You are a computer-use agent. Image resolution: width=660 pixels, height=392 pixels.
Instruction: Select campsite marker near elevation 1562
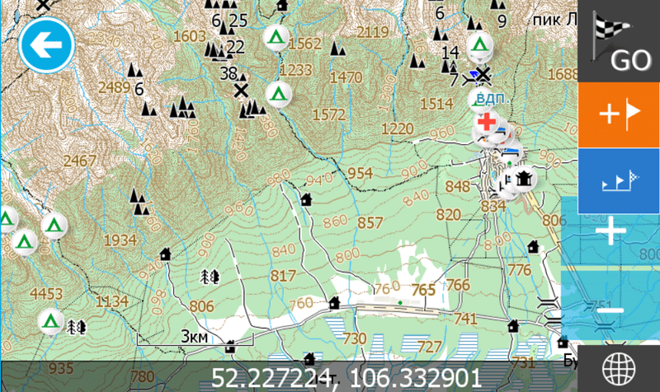coord(276,38)
